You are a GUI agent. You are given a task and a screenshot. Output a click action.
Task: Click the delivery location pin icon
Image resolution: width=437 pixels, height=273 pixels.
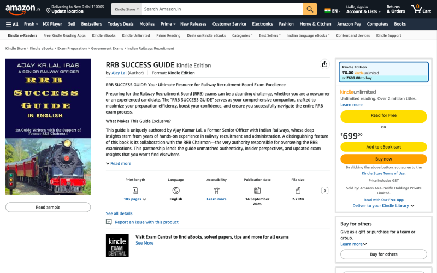click(48, 9)
